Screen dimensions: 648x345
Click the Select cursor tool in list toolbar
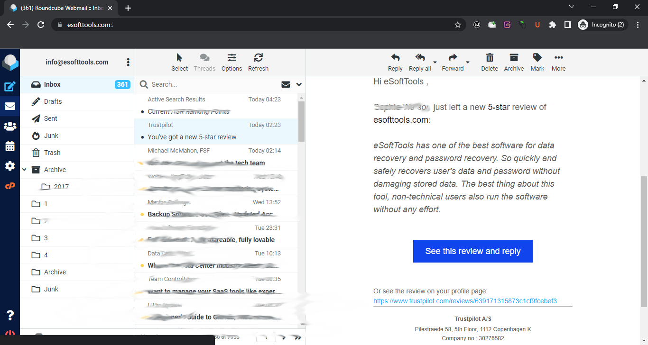coord(179,62)
